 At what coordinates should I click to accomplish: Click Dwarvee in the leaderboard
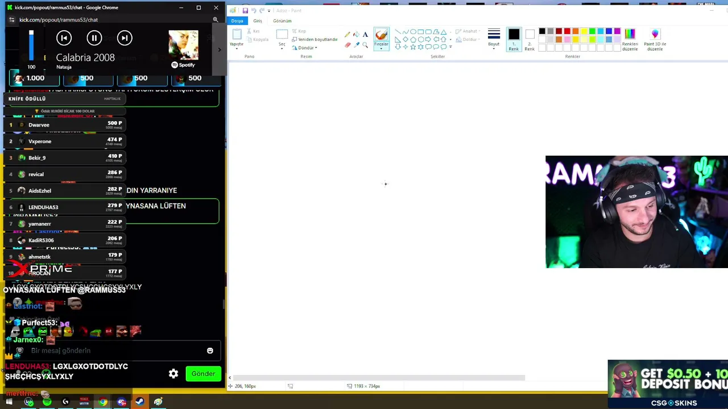(x=39, y=125)
